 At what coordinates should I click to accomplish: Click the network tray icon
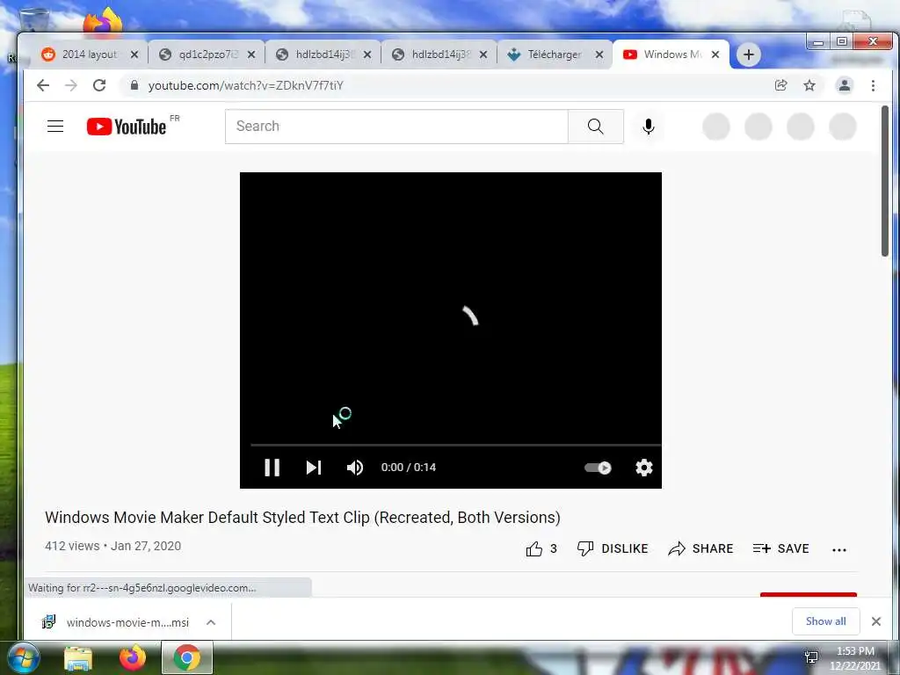(811, 657)
